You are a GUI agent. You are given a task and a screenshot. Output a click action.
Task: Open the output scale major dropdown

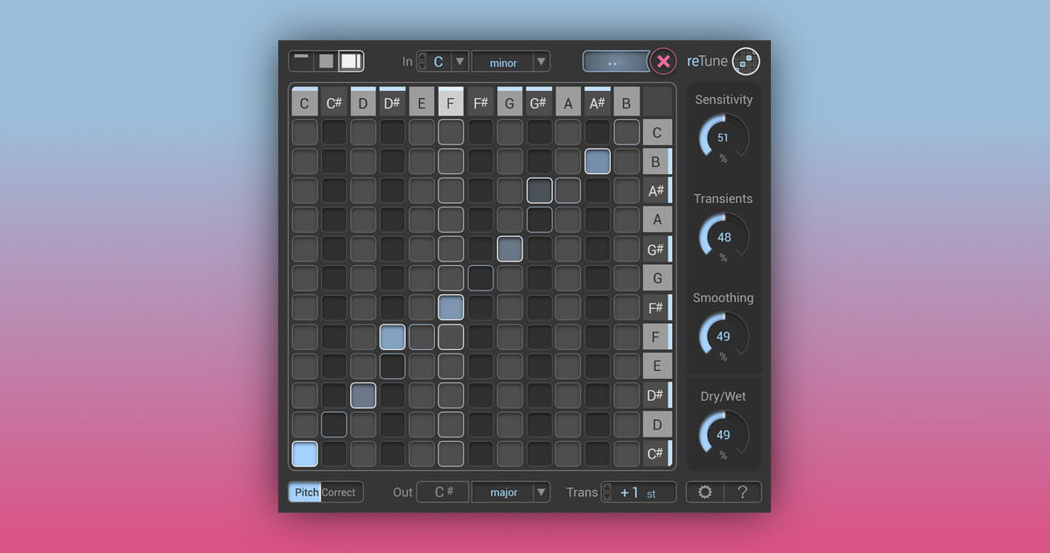point(542,492)
